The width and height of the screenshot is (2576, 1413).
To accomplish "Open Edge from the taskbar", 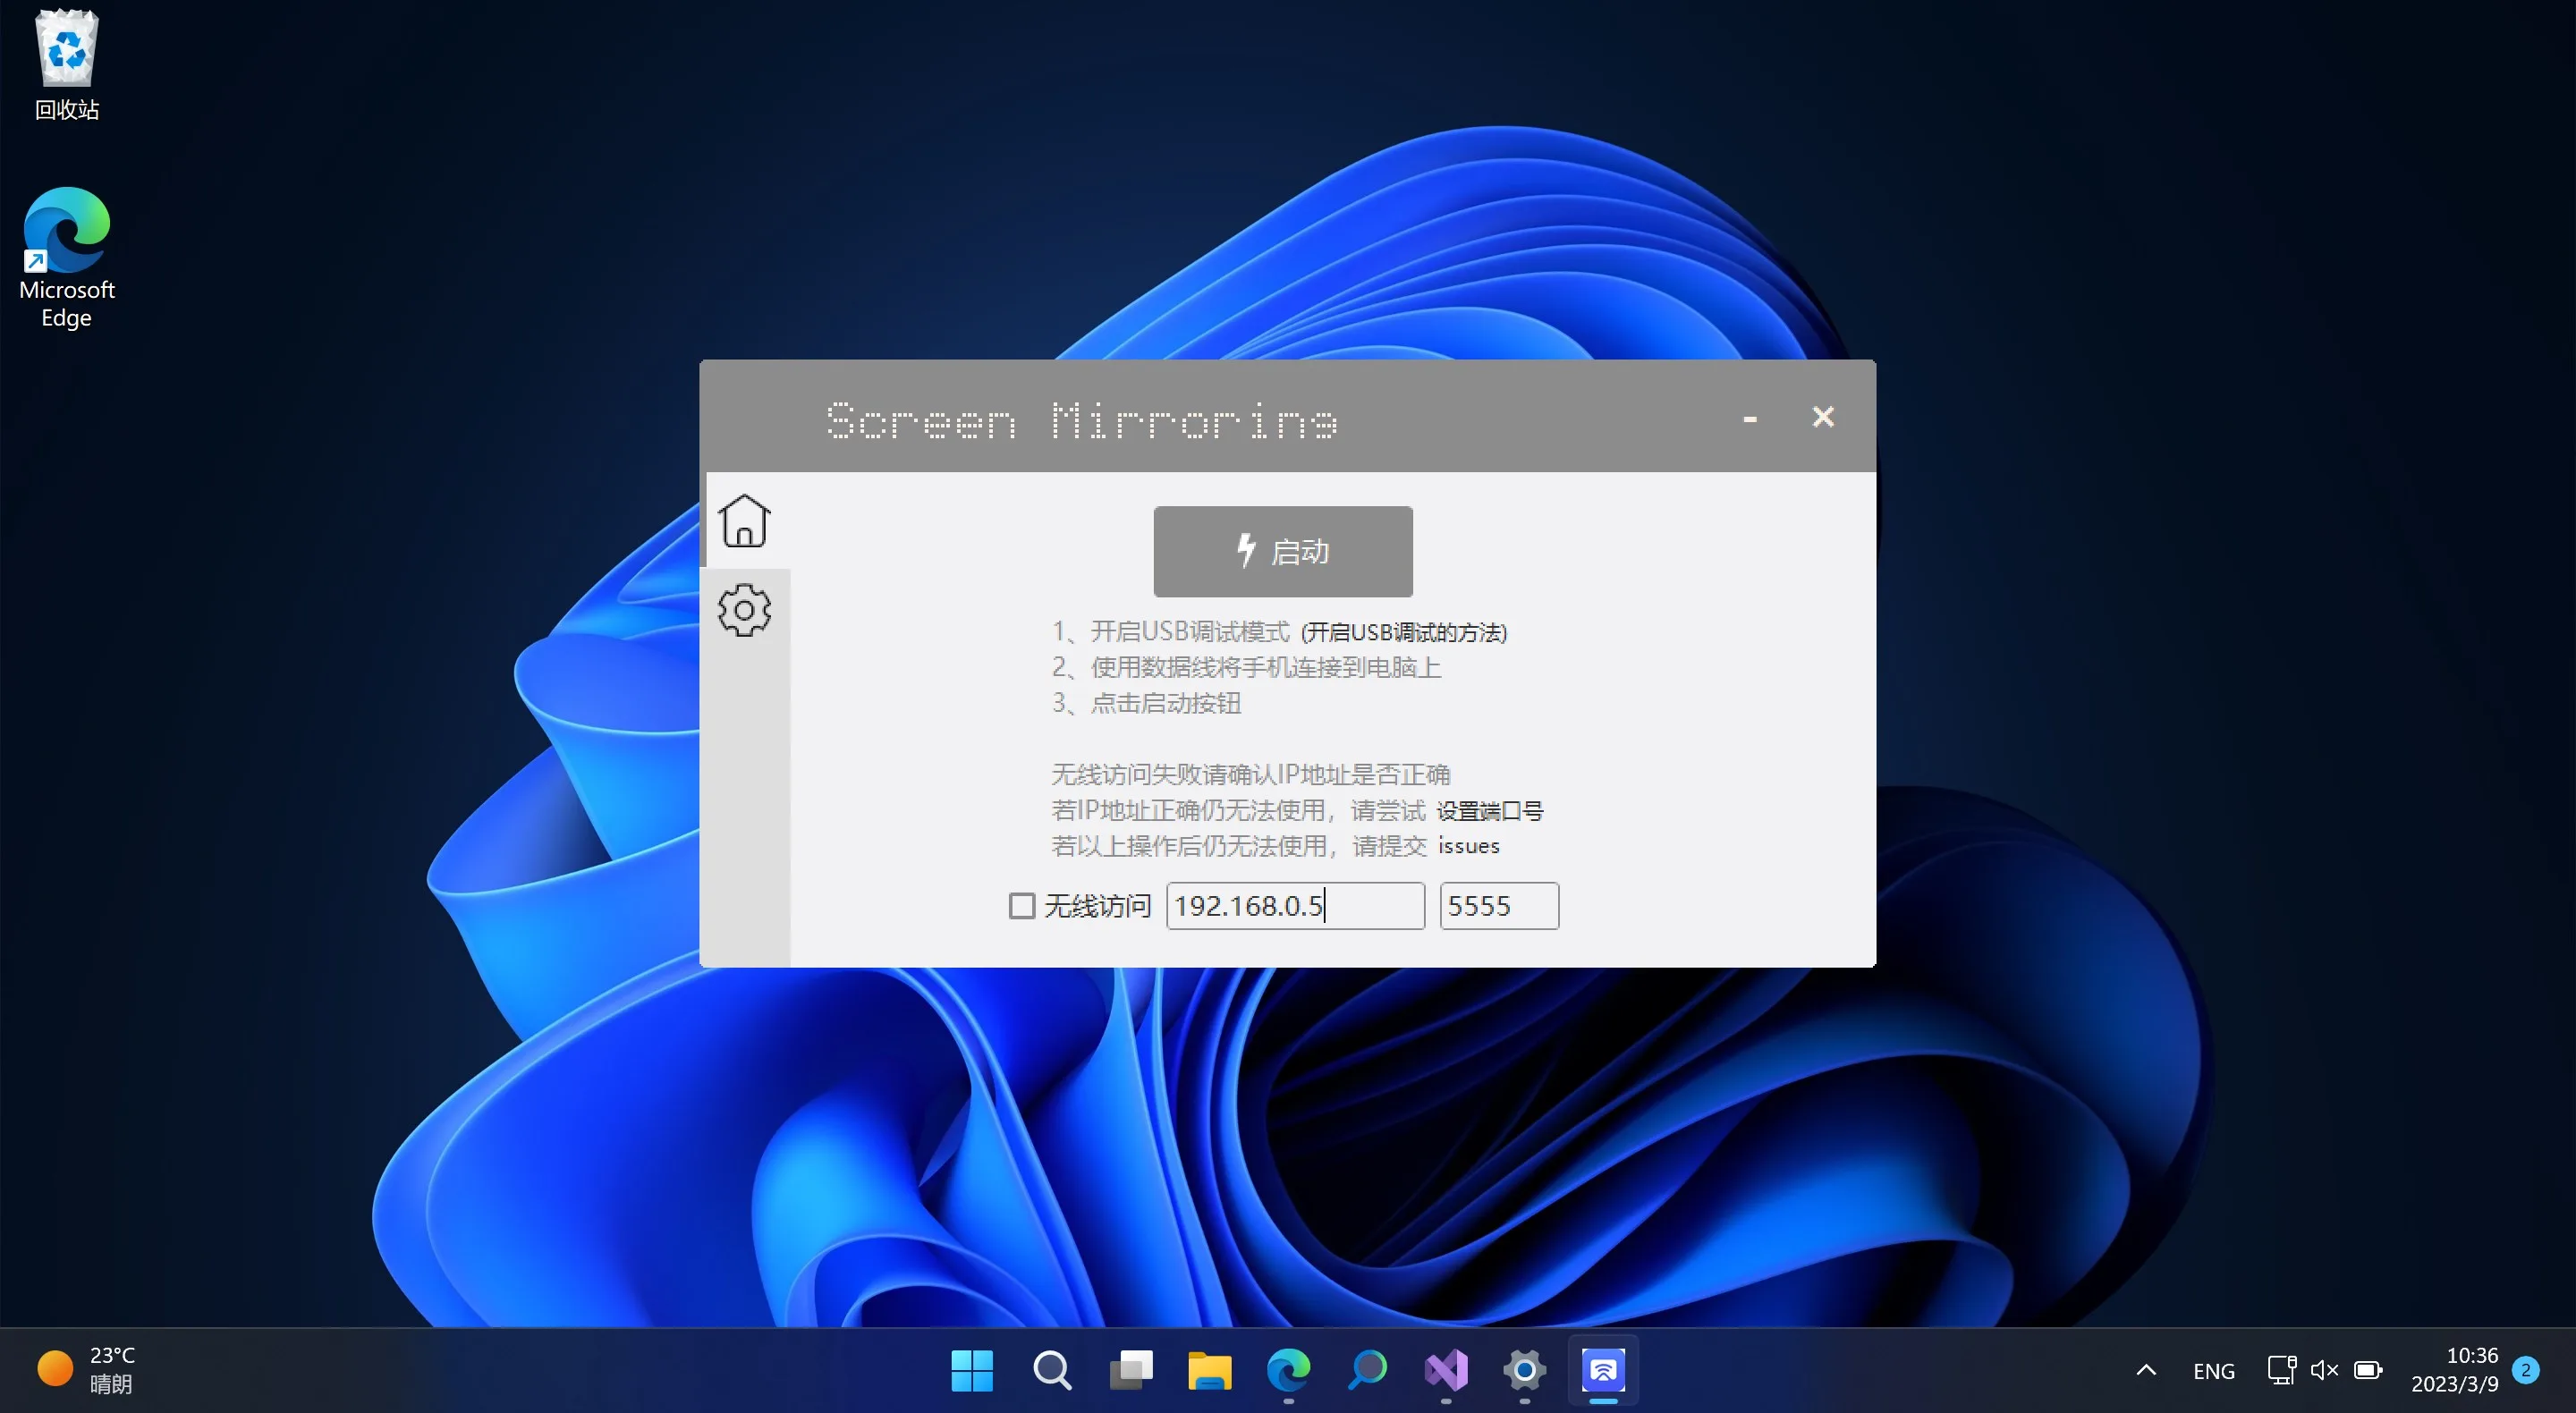I will pos(1288,1370).
